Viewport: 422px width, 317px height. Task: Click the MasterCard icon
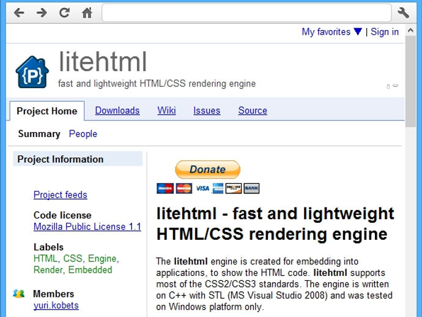184,188
